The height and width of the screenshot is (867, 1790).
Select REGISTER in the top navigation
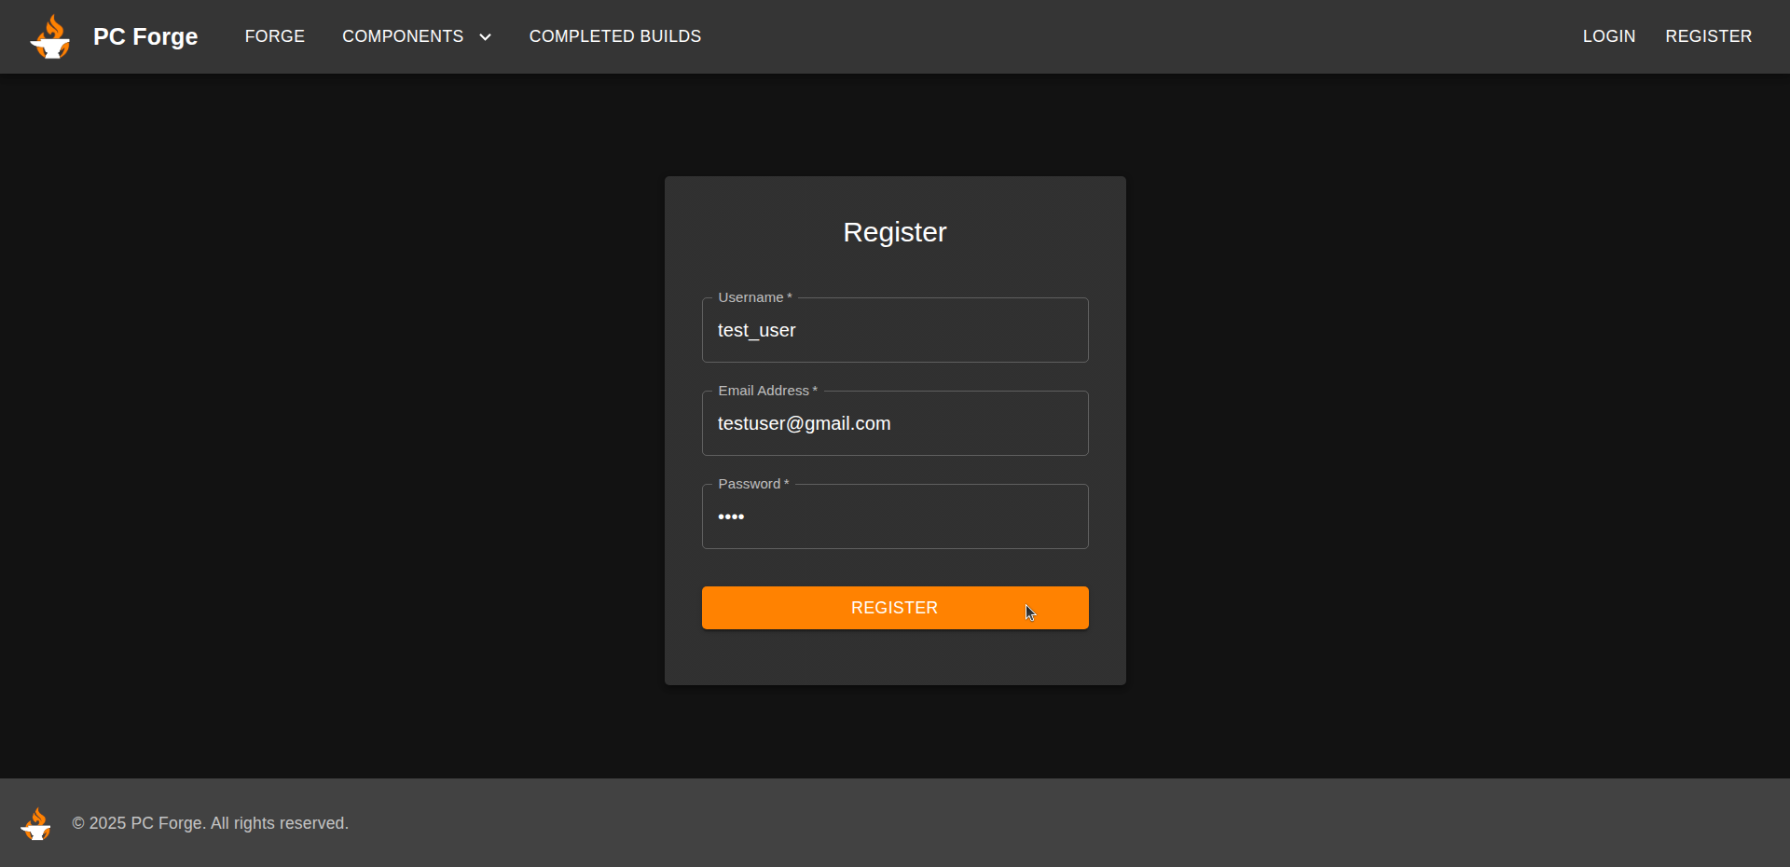point(1708,36)
